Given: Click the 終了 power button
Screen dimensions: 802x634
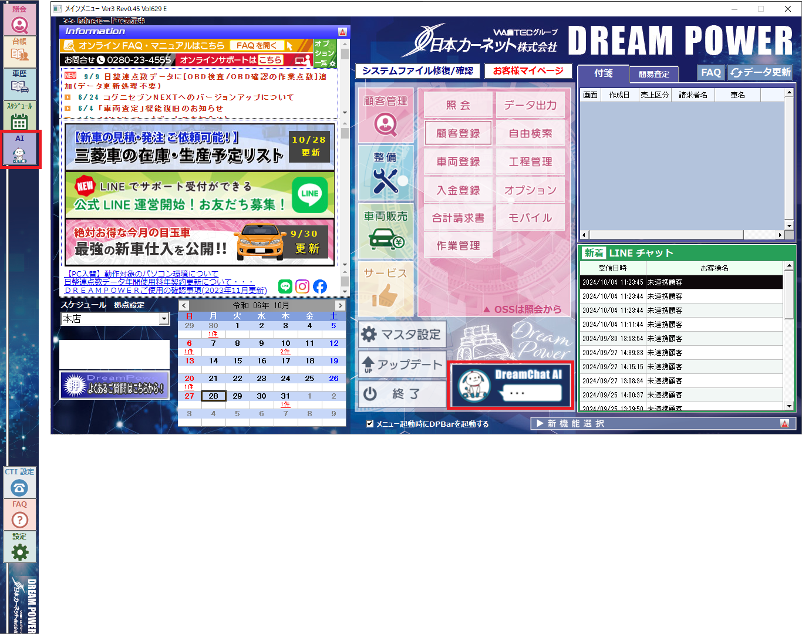Looking at the screenshot, I should click(x=402, y=394).
